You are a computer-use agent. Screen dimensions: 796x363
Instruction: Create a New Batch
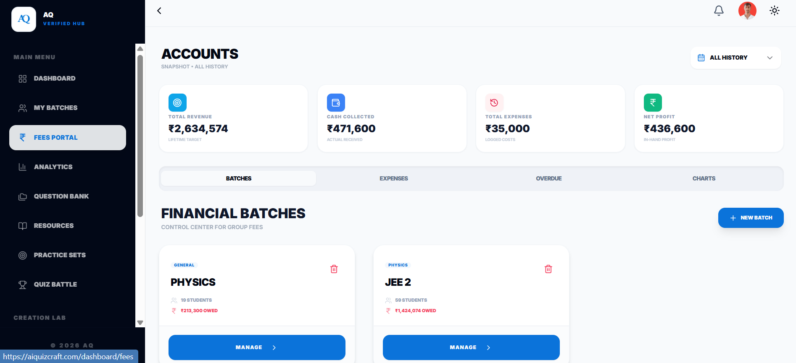(x=751, y=218)
